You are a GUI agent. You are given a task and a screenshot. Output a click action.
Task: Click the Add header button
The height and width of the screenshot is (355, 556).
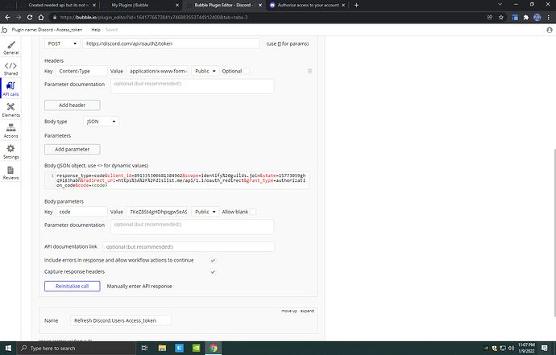click(x=73, y=105)
